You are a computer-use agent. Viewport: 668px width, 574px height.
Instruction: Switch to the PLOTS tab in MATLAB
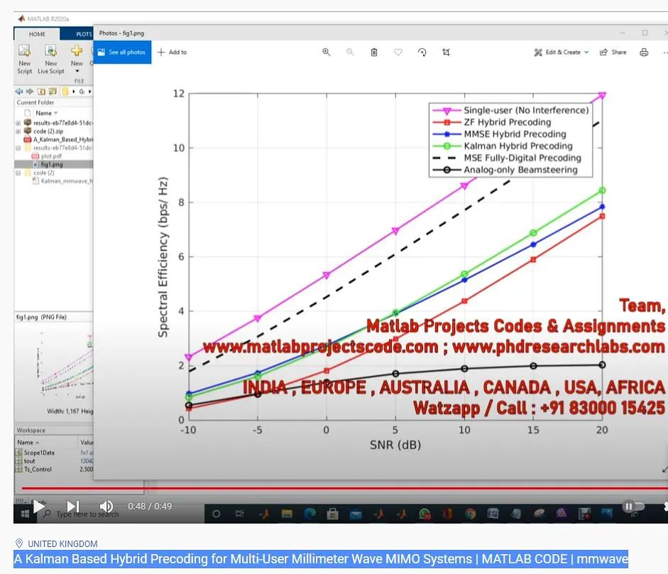pyautogui.click(x=84, y=34)
